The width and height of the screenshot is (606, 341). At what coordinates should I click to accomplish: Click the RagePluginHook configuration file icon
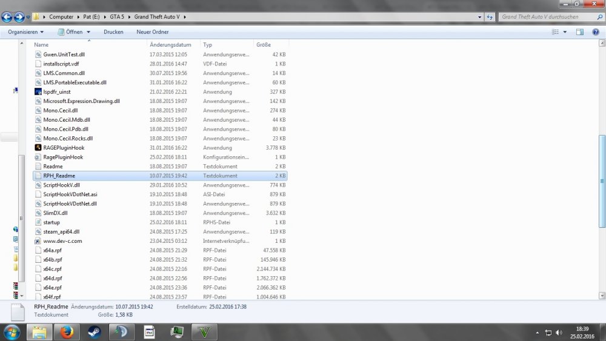point(38,157)
